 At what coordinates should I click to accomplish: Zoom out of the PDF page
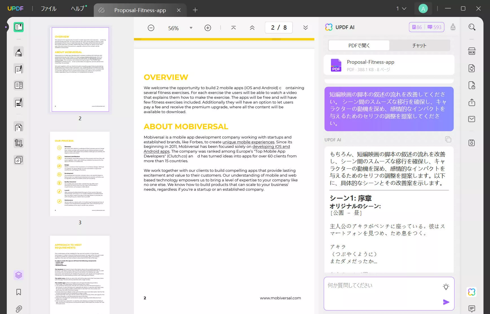[151, 28]
